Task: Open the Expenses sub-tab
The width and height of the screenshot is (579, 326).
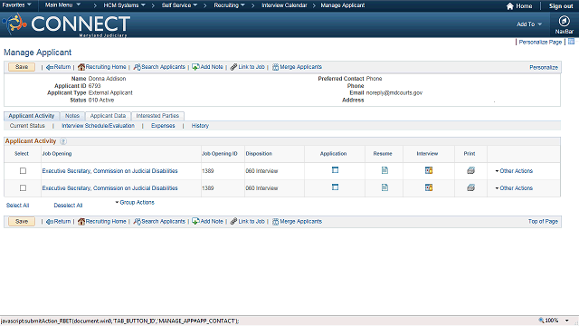Action: [x=163, y=126]
